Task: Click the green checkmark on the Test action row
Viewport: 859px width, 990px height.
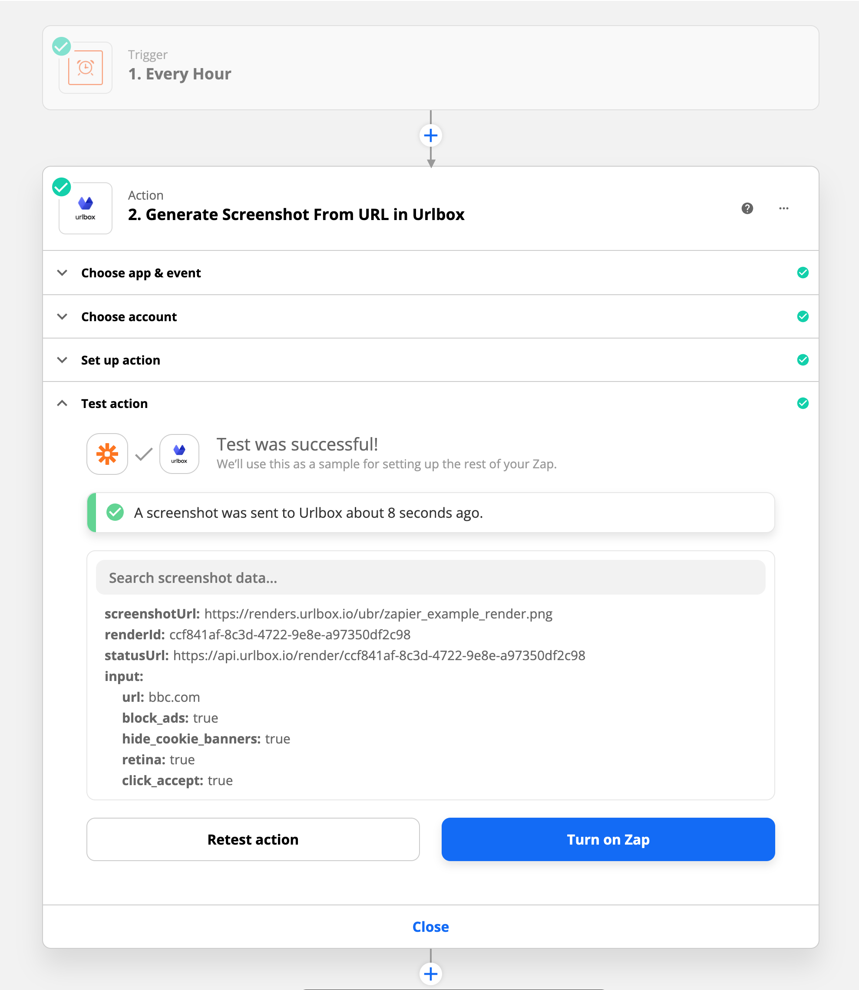Action: pyautogui.click(x=803, y=403)
